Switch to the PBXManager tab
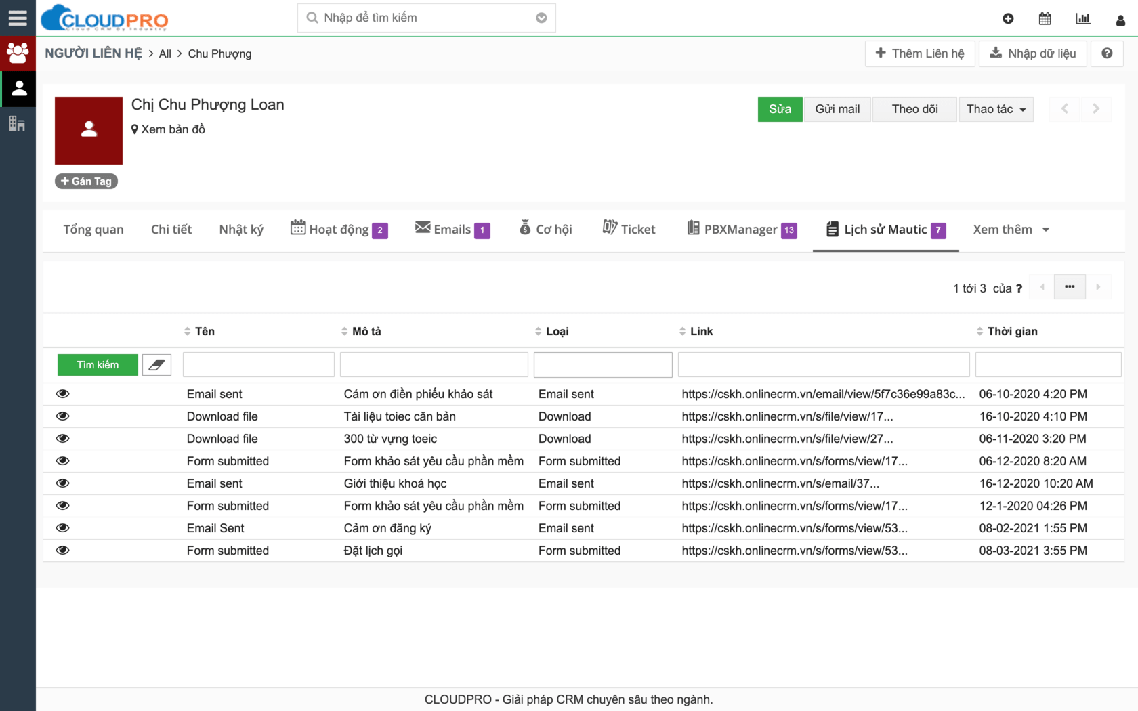Image resolution: width=1138 pixels, height=711 pixels. (x=741, y=230)
